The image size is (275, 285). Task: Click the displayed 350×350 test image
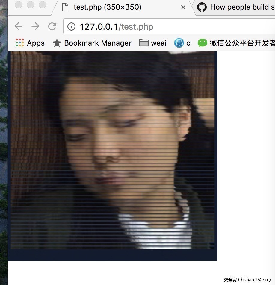tap(113, 156)
